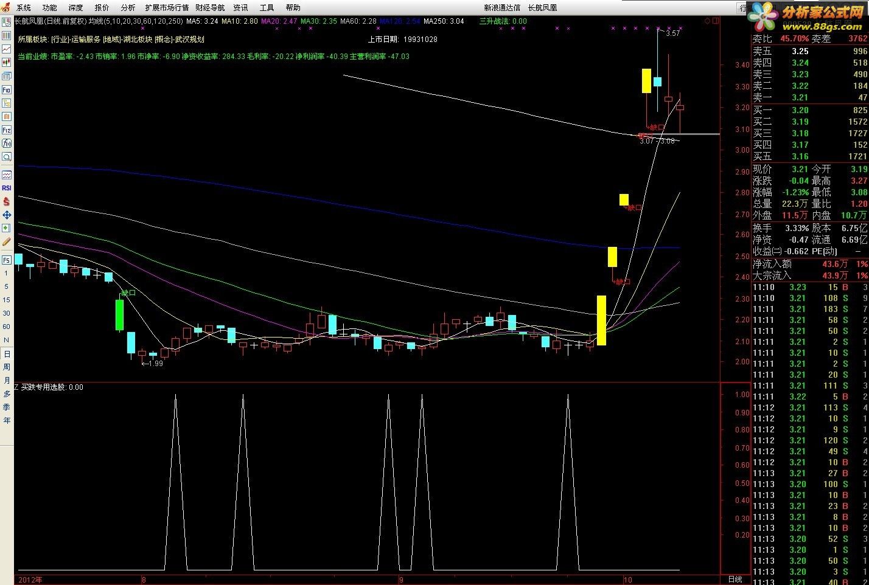Open the table grid view icon
The height and width of the screenshot is (585, 869).
[x=7, y=35]
